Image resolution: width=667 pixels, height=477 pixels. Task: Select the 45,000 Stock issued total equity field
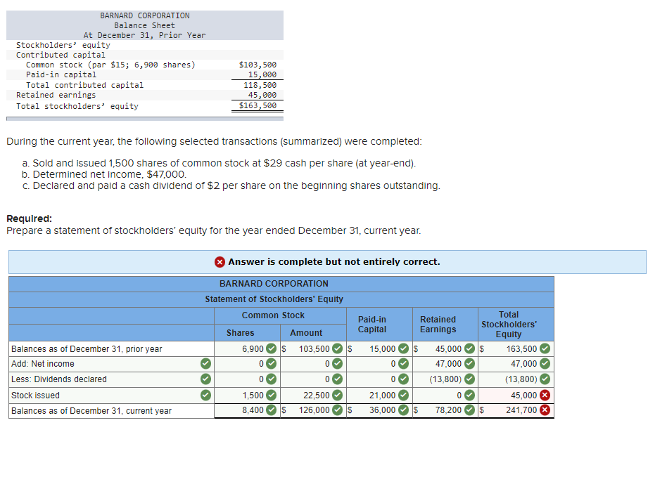(x=516, y=396)
